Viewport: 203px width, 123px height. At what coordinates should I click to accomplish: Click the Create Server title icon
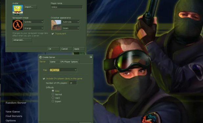point(40,57)
